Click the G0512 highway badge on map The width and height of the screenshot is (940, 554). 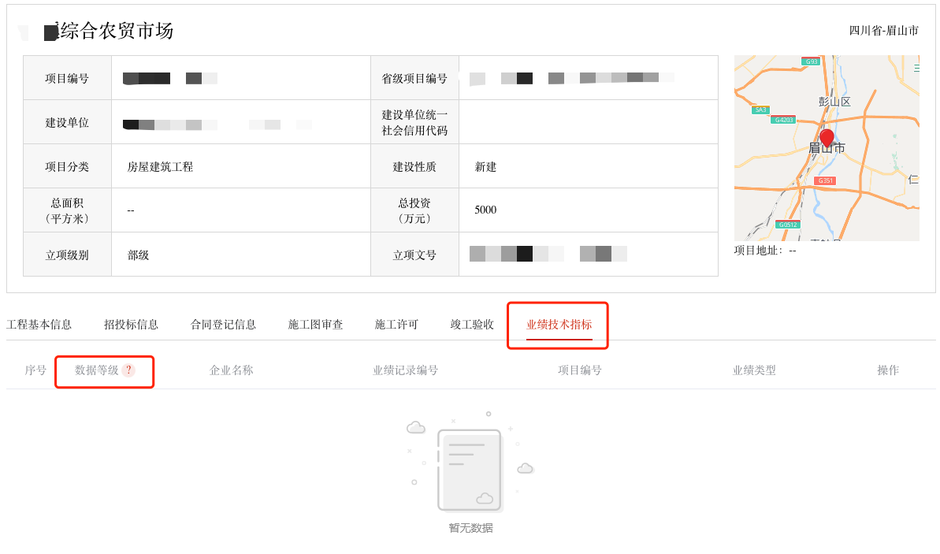[788, 225]
